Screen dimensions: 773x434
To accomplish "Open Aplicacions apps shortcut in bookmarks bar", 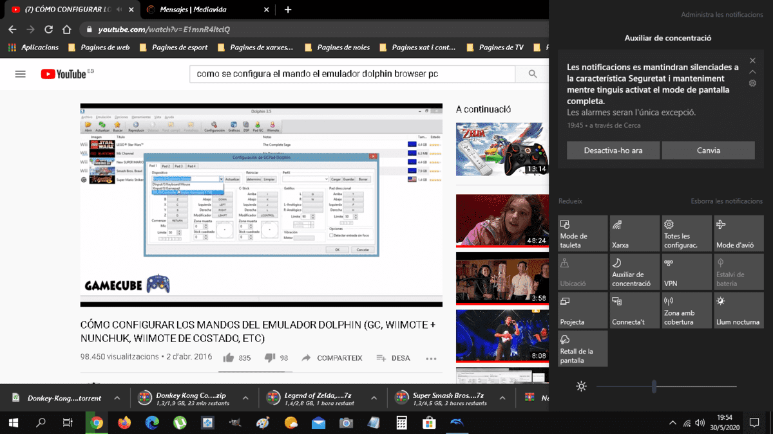I will (x=33, y=48).
